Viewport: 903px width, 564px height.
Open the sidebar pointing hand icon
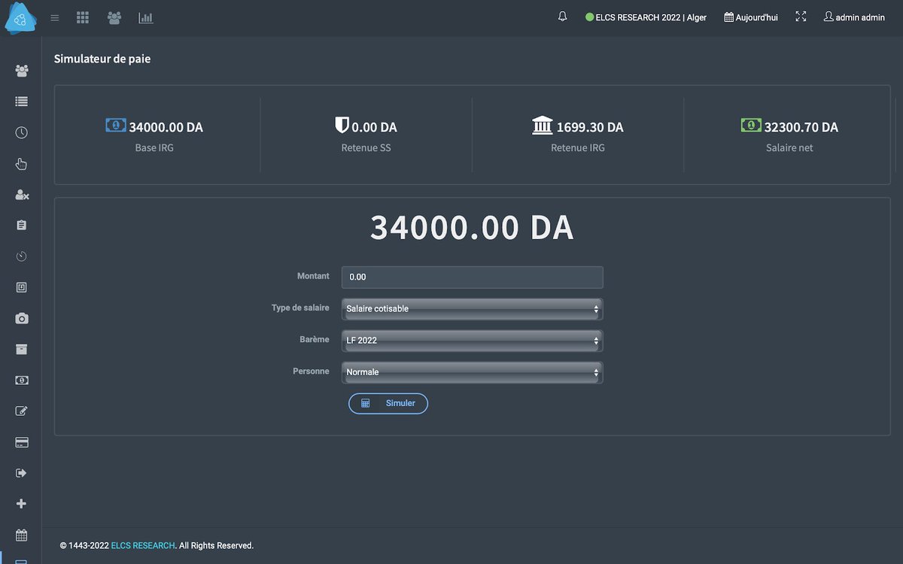coord(22,164)
